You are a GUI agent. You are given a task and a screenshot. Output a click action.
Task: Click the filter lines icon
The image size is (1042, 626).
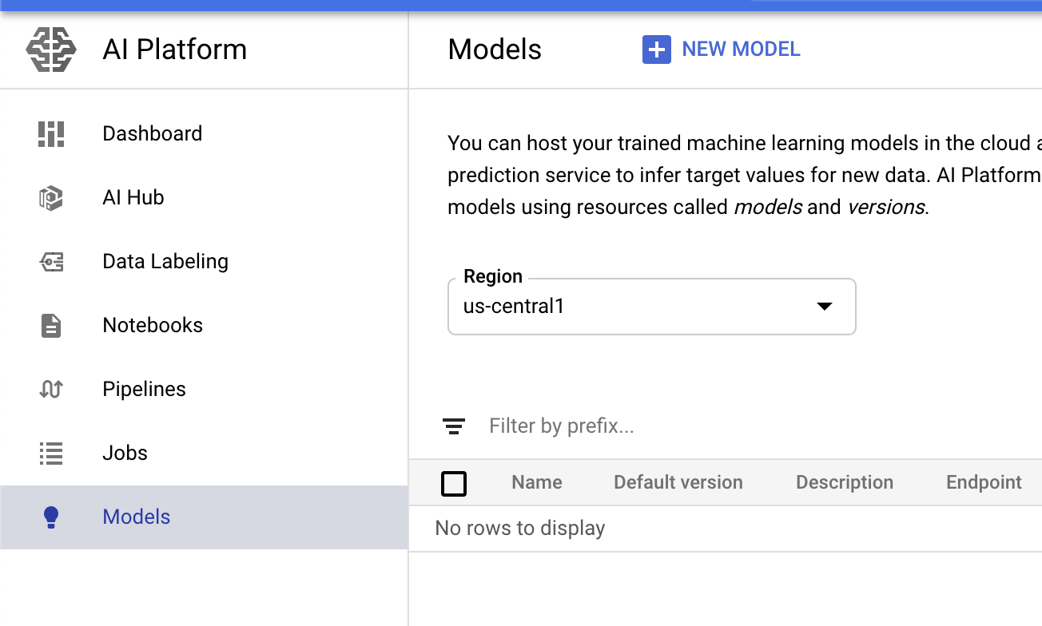(454, 426)
